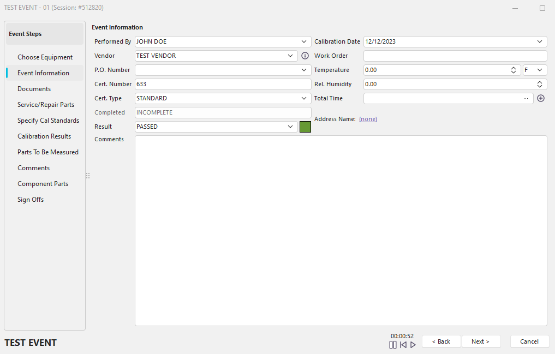The height and width of the screenshot is (354, 555).
Task: Reset timer with the skip-to-start icon
Action: point(403,345)
